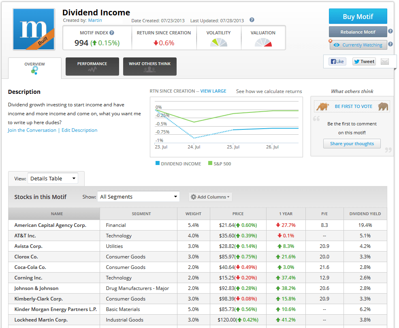
Task: Click BE FIRST TO VOTE text
Action: (x=354, y=106)
